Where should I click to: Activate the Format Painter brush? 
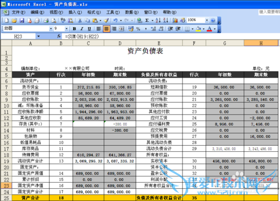[x=106, y=20]
